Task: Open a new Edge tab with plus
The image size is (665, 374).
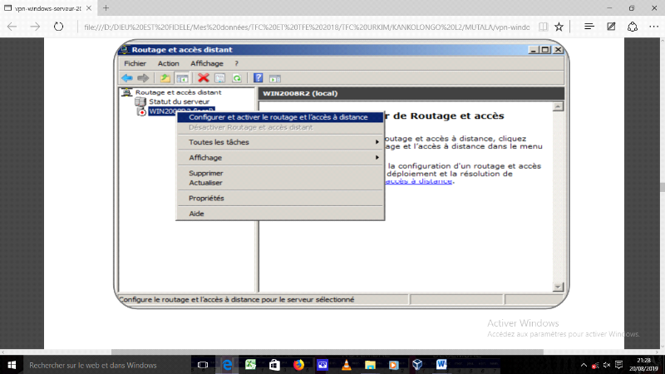Action: [106, 8]
